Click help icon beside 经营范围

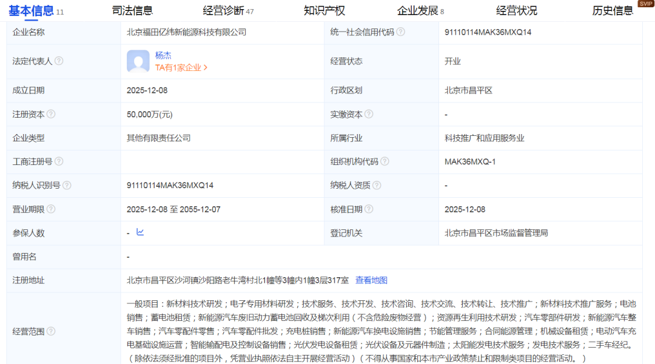click(x=51, y=331)
